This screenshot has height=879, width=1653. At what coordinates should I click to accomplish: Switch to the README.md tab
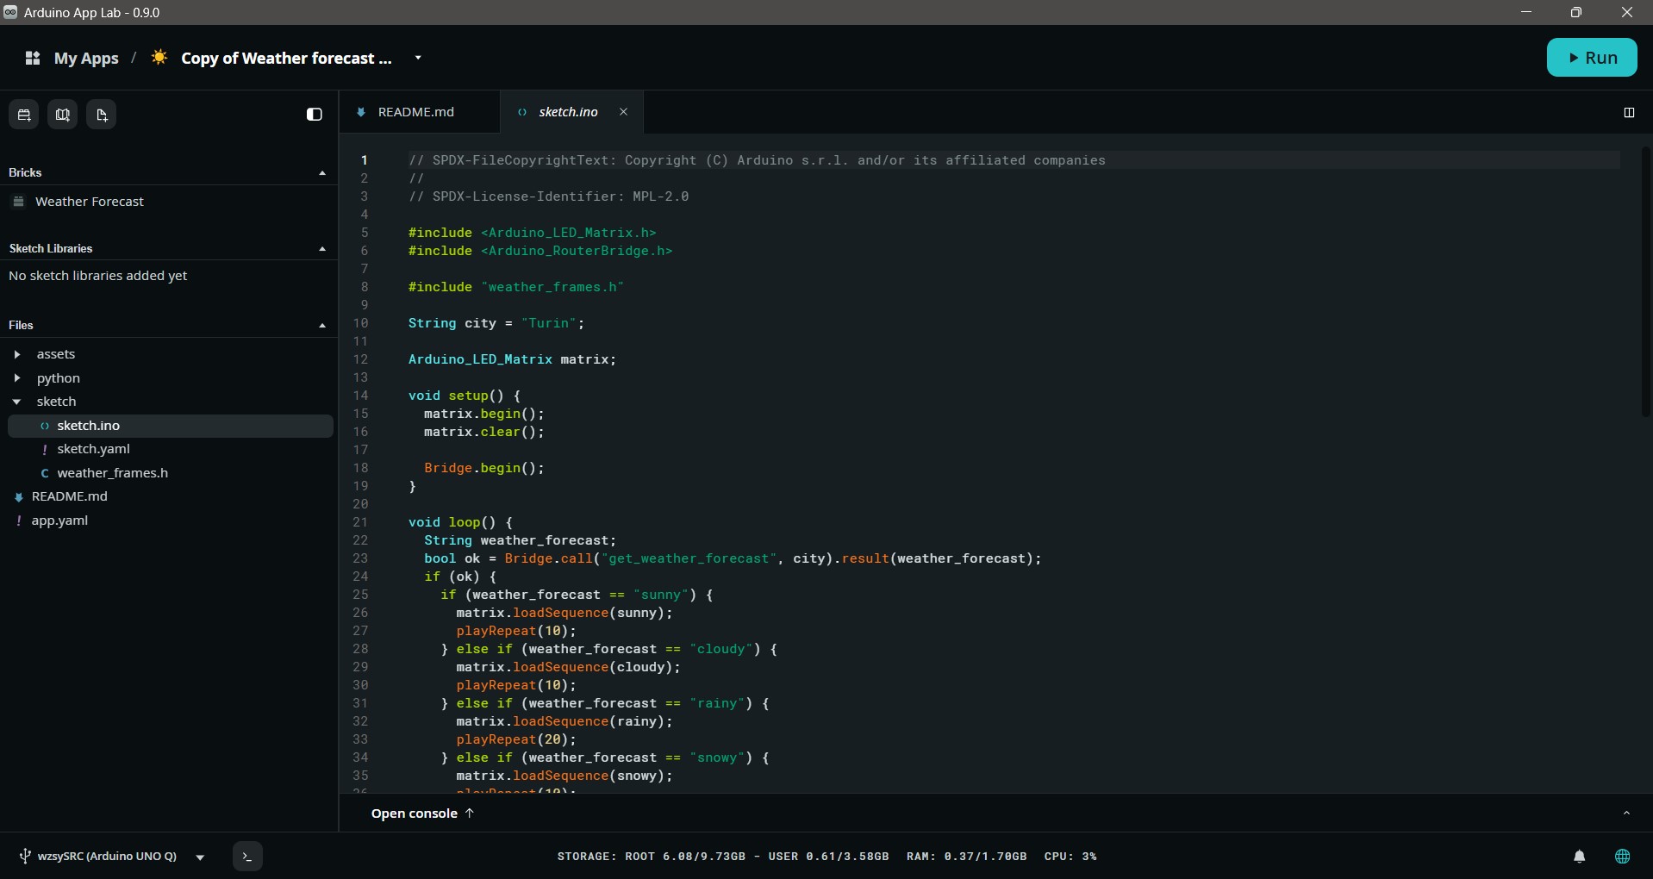(x=420, y=112)
